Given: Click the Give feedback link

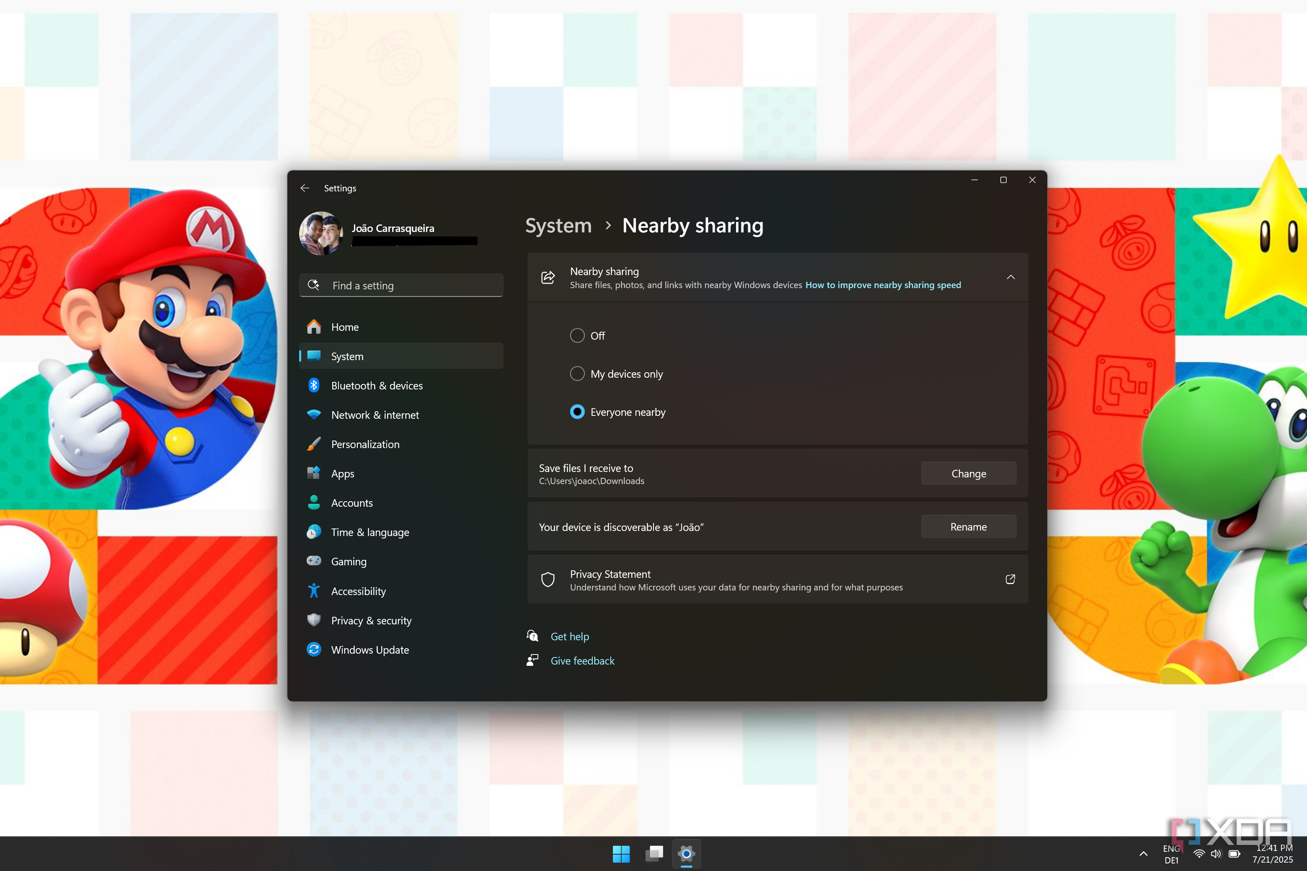Looking at the screenshot, I should 582,661.
